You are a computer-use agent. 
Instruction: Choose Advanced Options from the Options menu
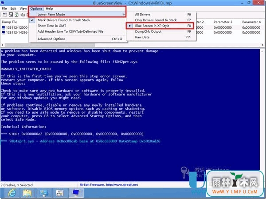(x=78, y=39)
